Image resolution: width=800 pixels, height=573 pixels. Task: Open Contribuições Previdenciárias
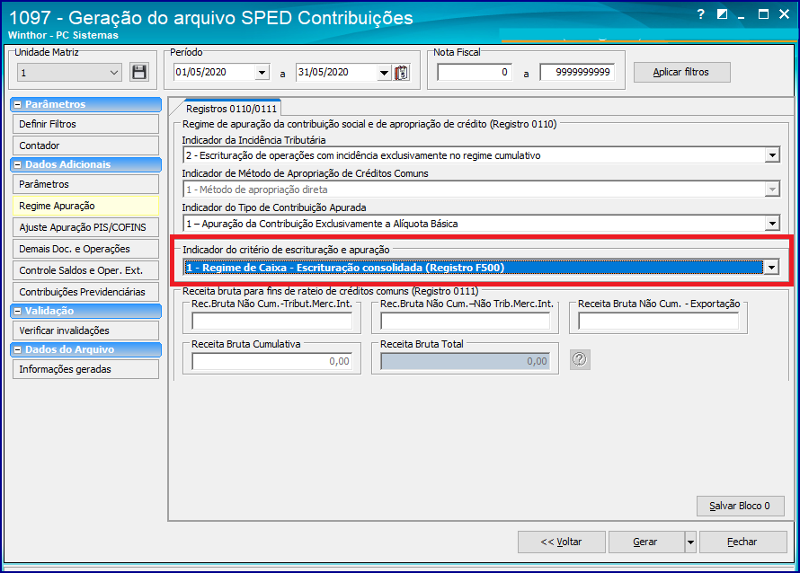click(x=85, y=292)
